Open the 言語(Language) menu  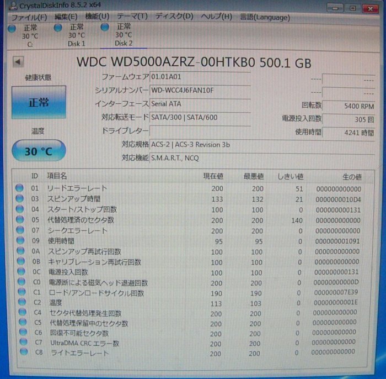[x=265, y=17]
